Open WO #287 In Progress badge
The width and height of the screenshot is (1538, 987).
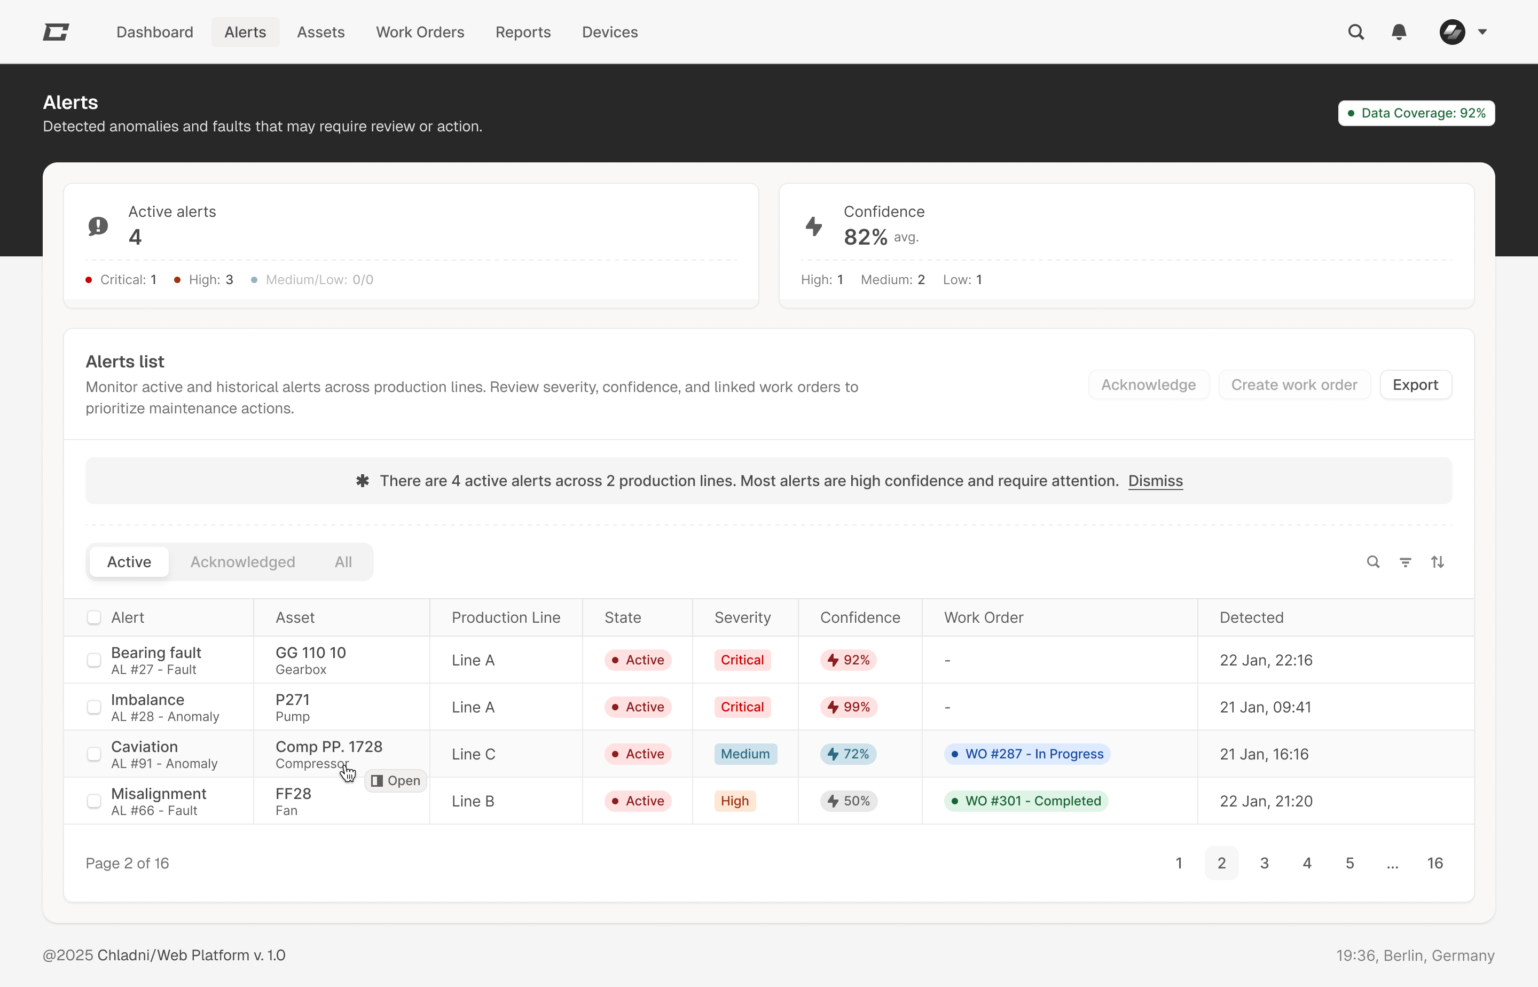1026,754
